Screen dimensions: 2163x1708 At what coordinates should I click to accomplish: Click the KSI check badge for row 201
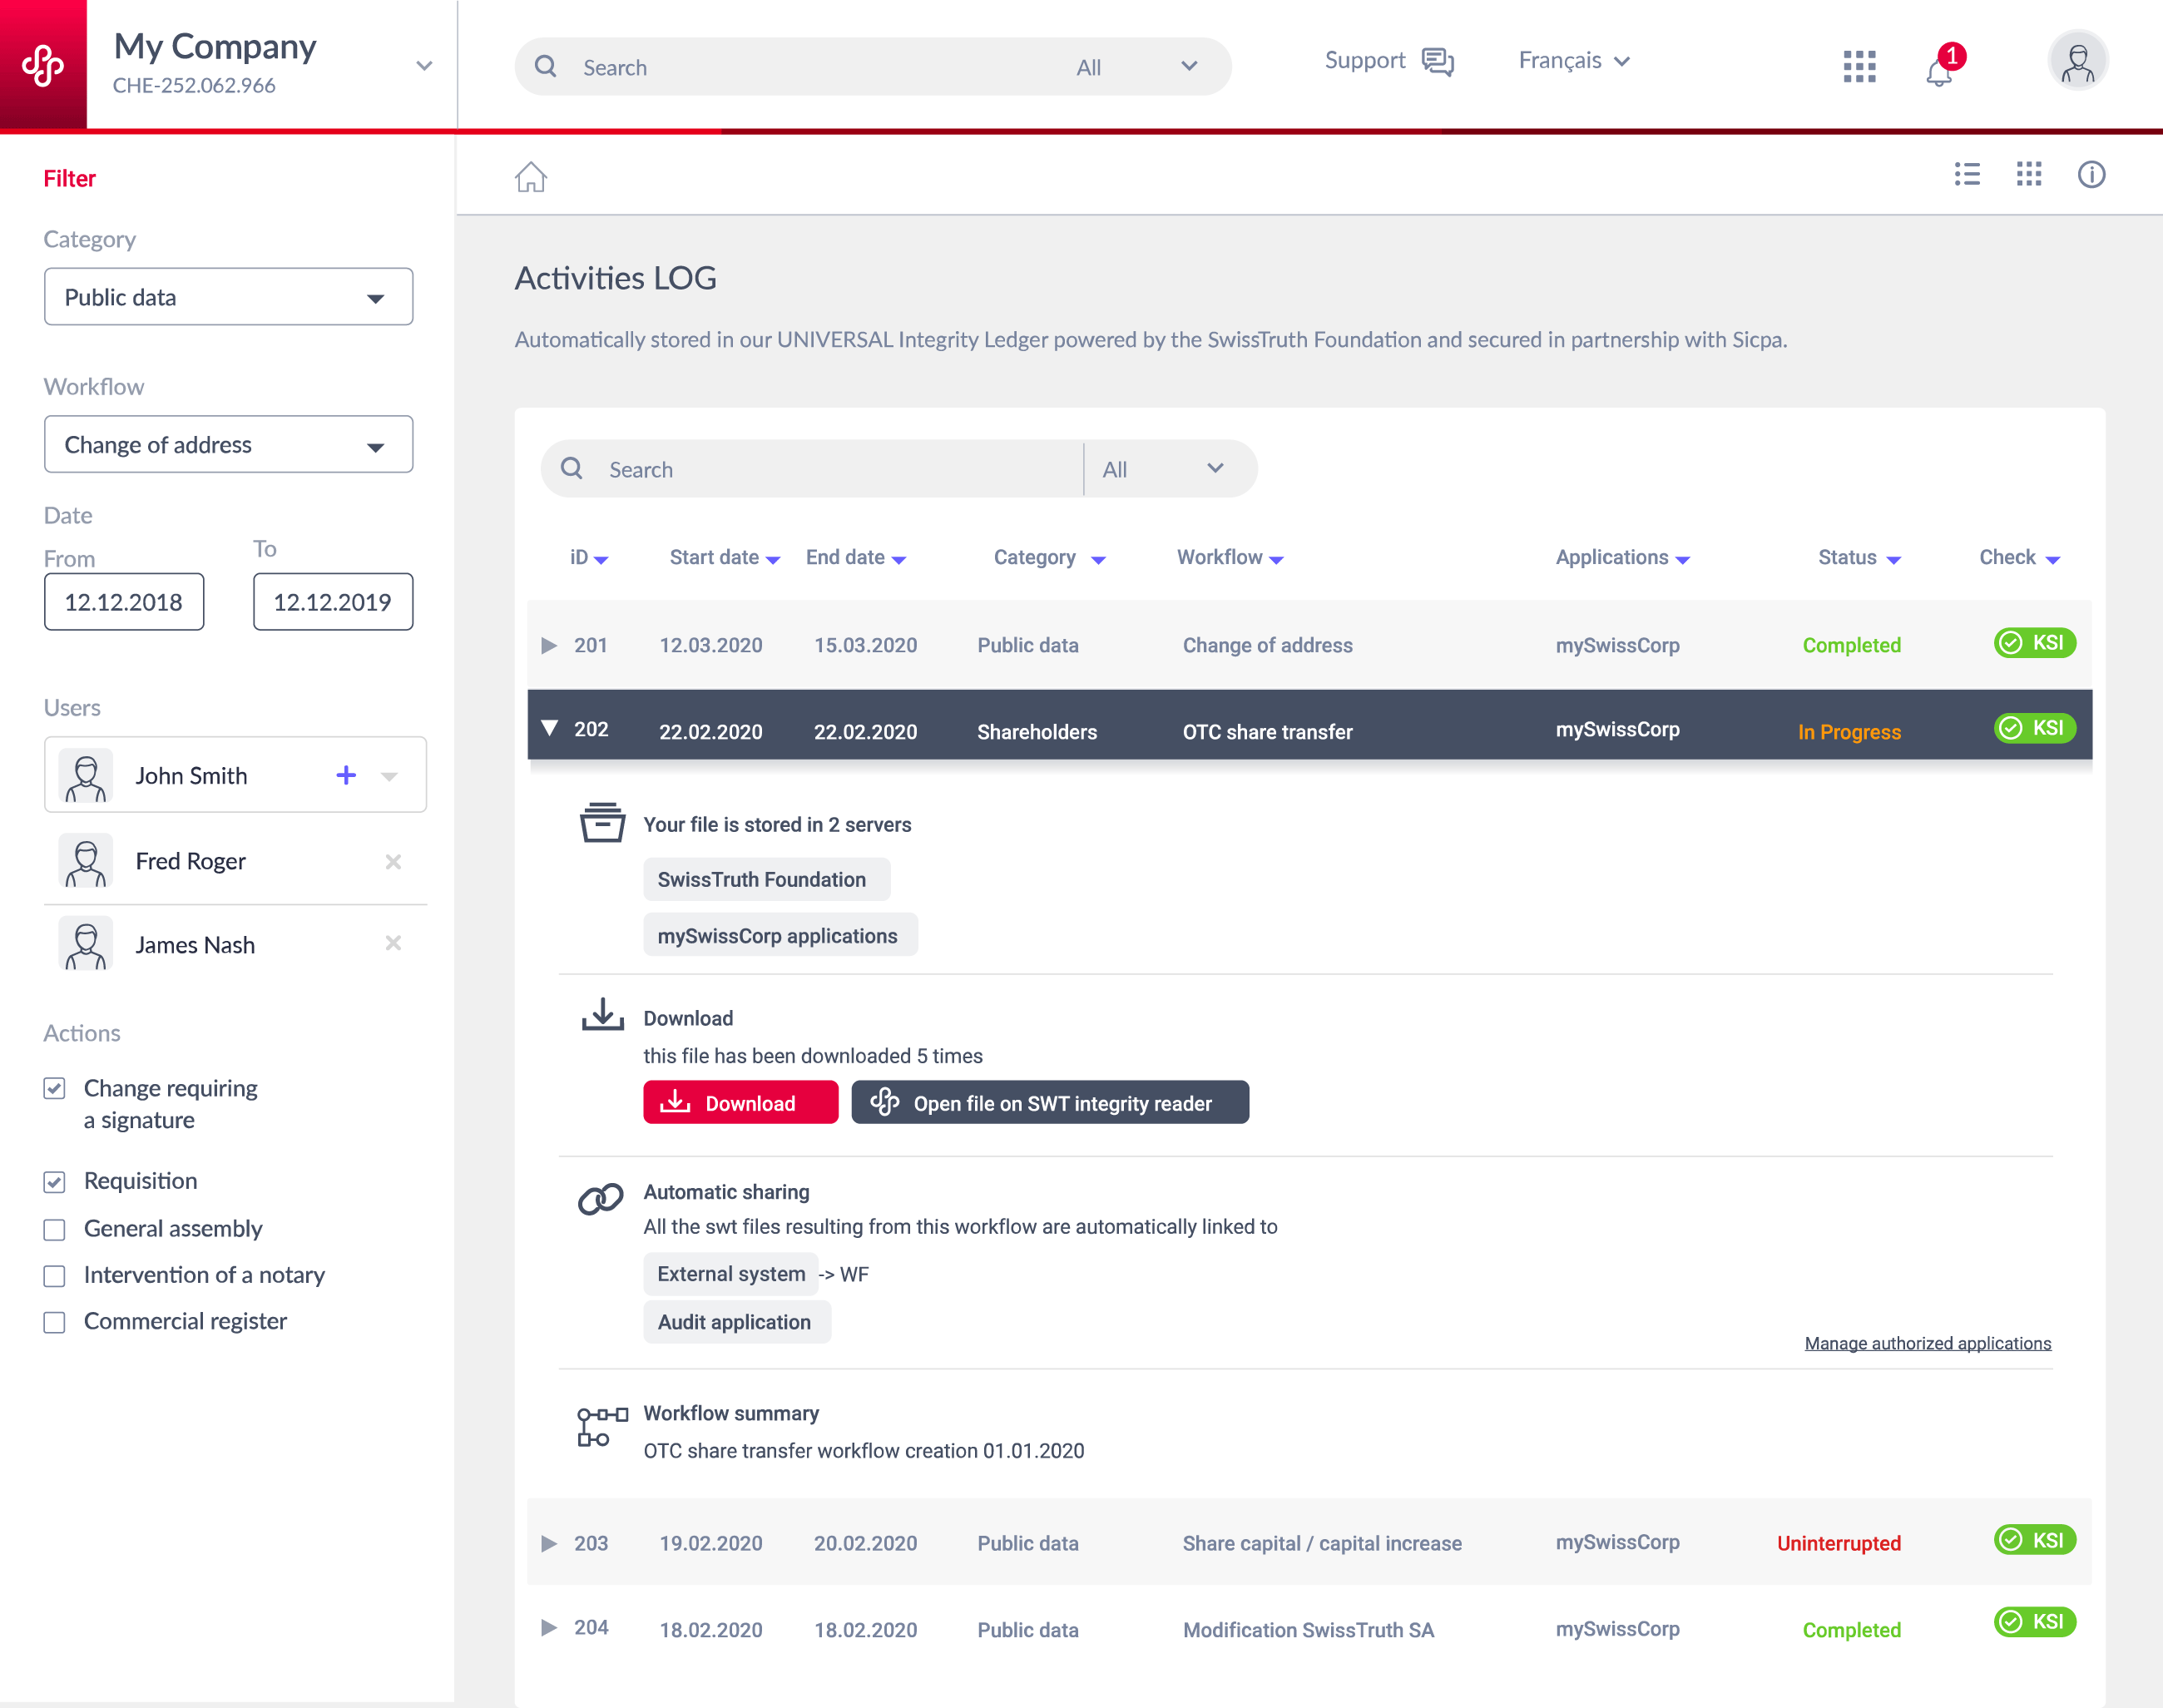2034,642
